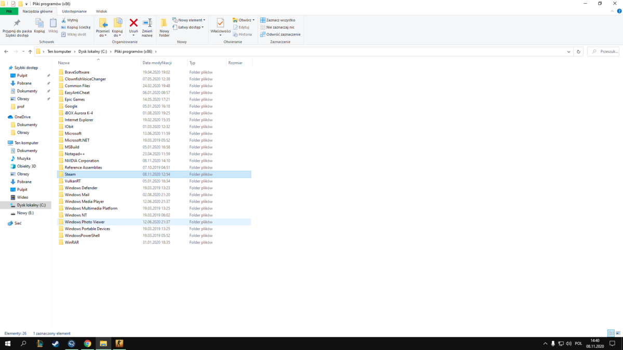Go up one level with the up arrow
623x350 pixels.
30,52
